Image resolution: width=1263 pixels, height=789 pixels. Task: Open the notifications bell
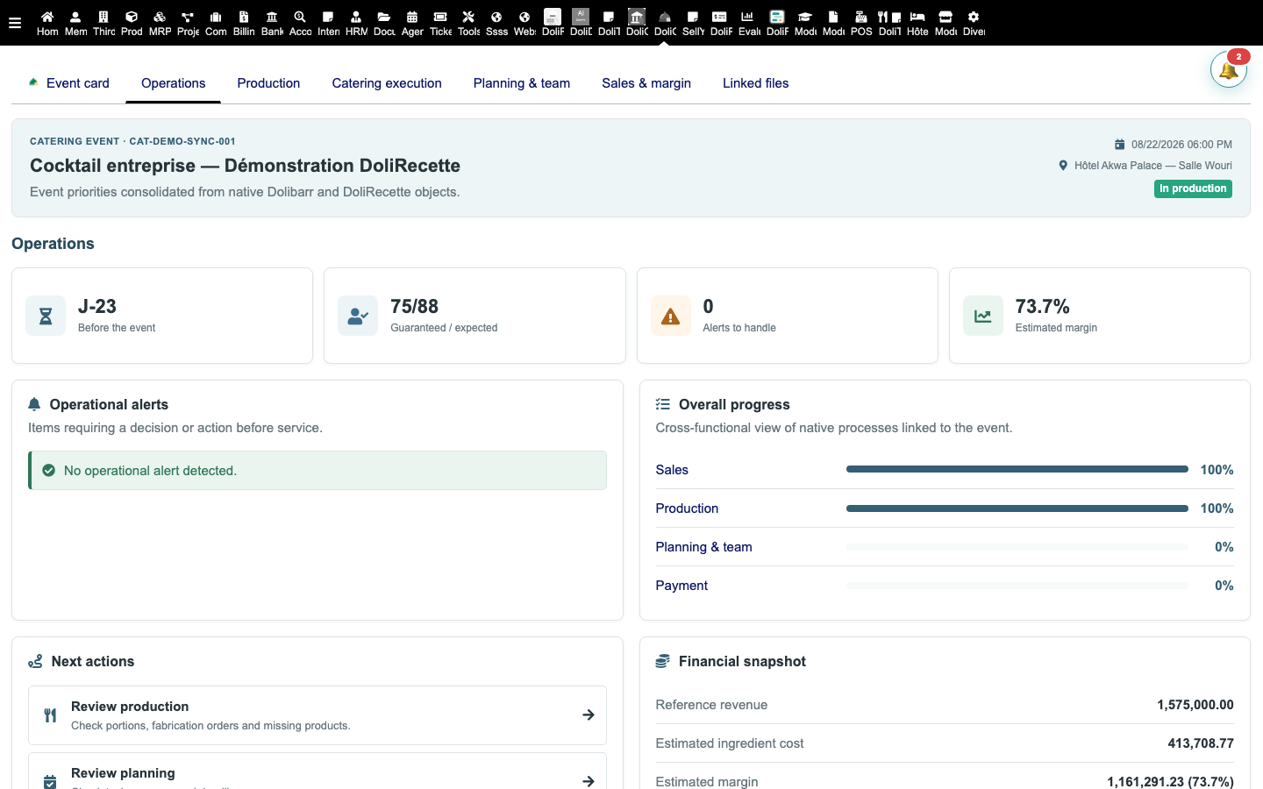pyautogui.click(x=1229, y=70)
